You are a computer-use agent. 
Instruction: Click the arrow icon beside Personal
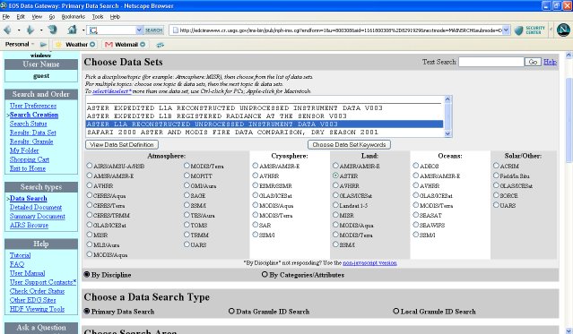click(43, 45)
